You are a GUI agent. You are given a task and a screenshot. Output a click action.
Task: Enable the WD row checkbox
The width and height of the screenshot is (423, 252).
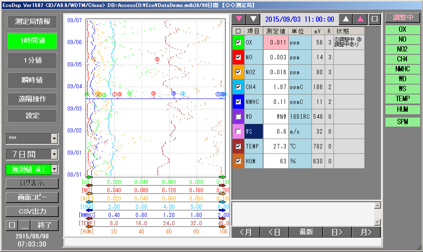click(238, 117)
